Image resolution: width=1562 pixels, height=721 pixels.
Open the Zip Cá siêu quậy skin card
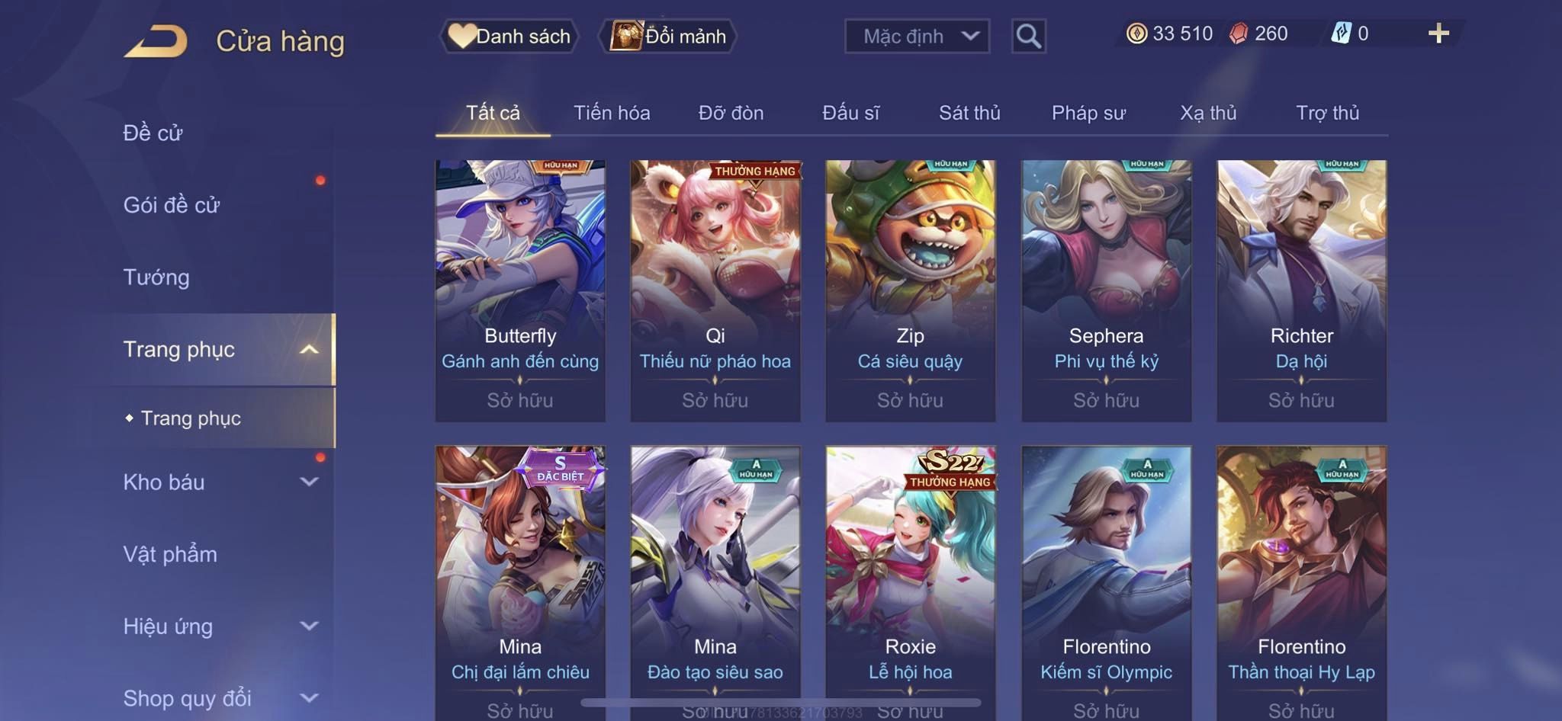(911, 290)
